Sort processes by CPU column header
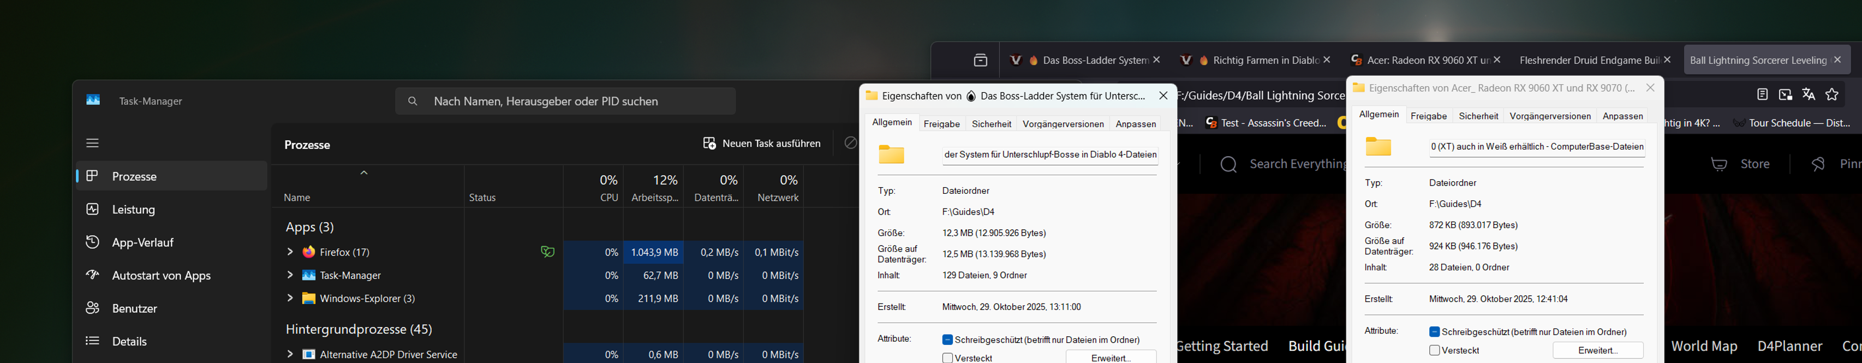 pyautogui.click(x=593, y=187)
